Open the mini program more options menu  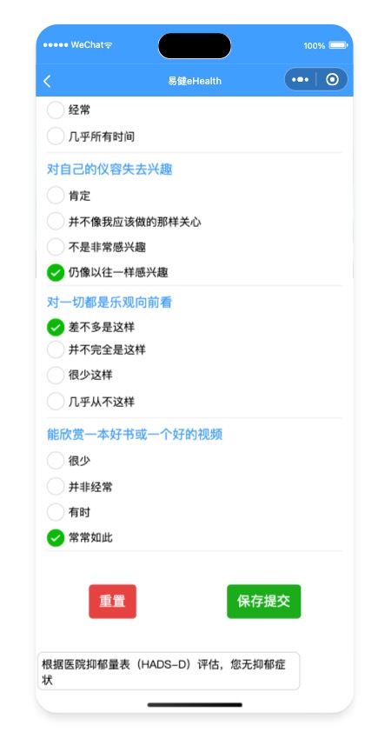pyautogui.click(x=300, y=80)
